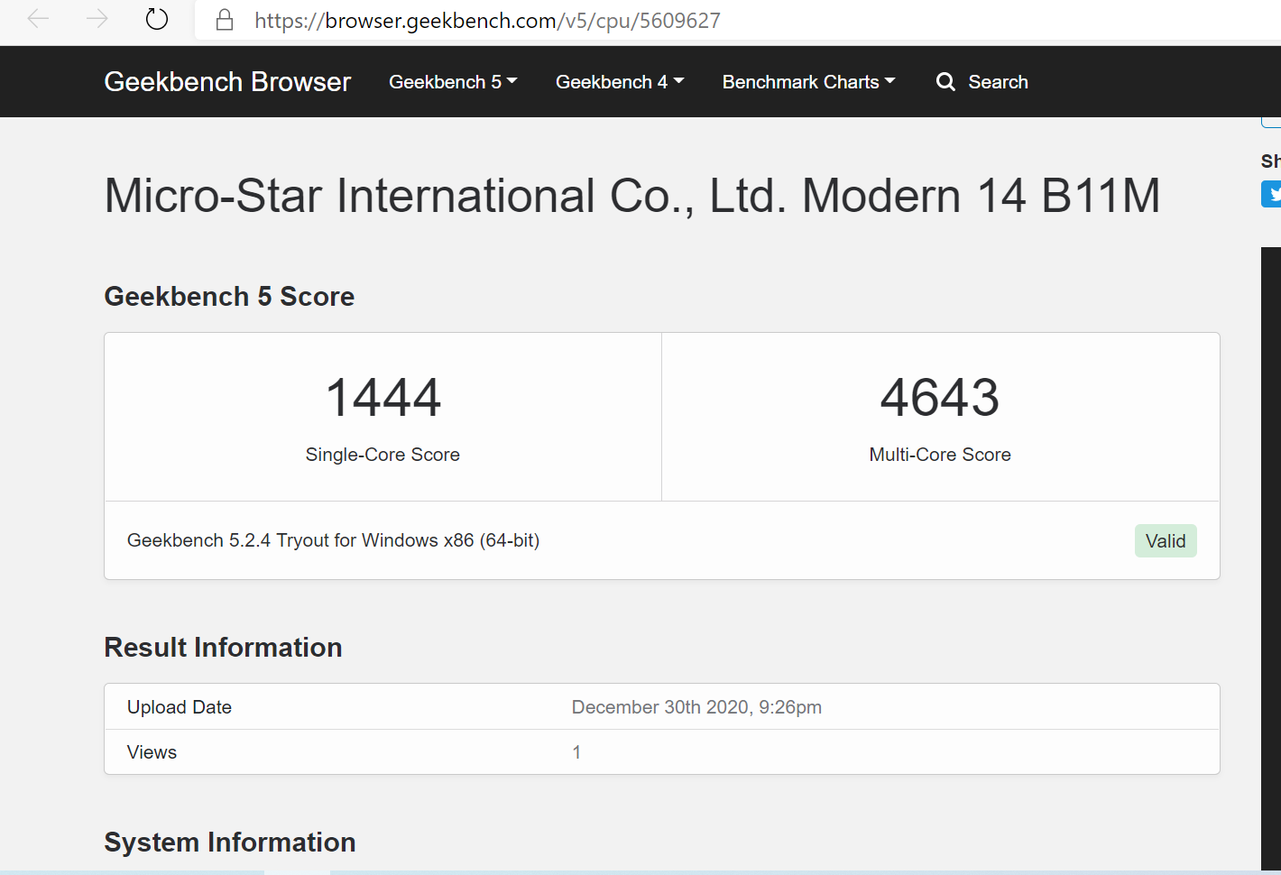The height and width of the screenshot is (875, 1281).
Task: Click the padlock site security icon
Action: [225, 20]
